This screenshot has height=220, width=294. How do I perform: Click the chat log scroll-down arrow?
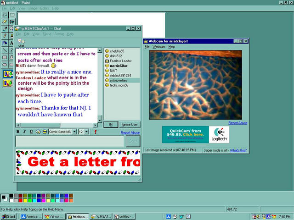click(x=100, y=121)
